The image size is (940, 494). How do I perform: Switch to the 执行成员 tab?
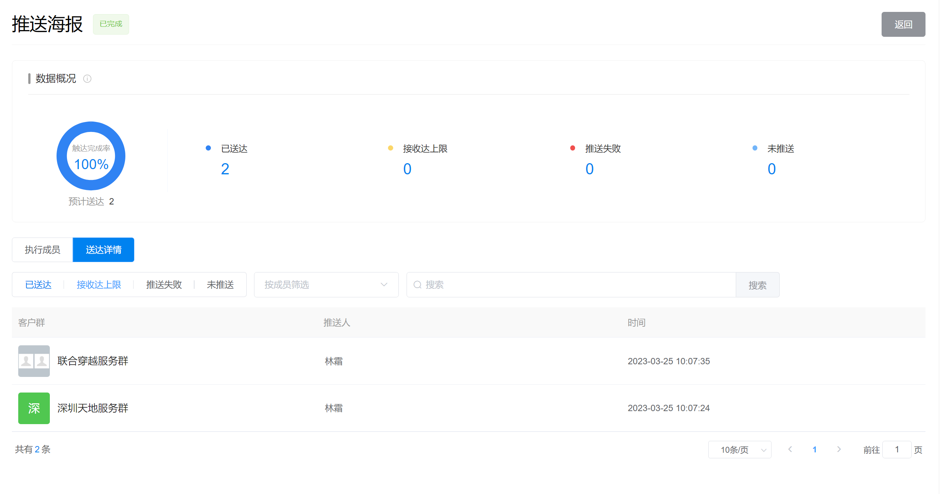(42, 250)
